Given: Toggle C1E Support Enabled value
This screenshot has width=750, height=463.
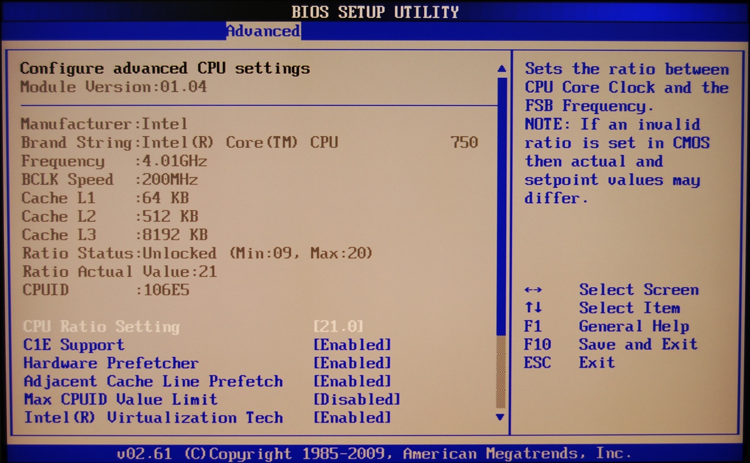Looking at the screenshot, I should click(x=352, y=345).
